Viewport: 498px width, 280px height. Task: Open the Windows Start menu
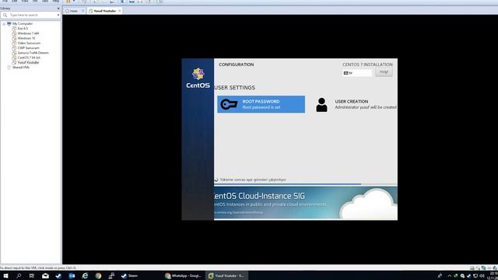[5, 275]
